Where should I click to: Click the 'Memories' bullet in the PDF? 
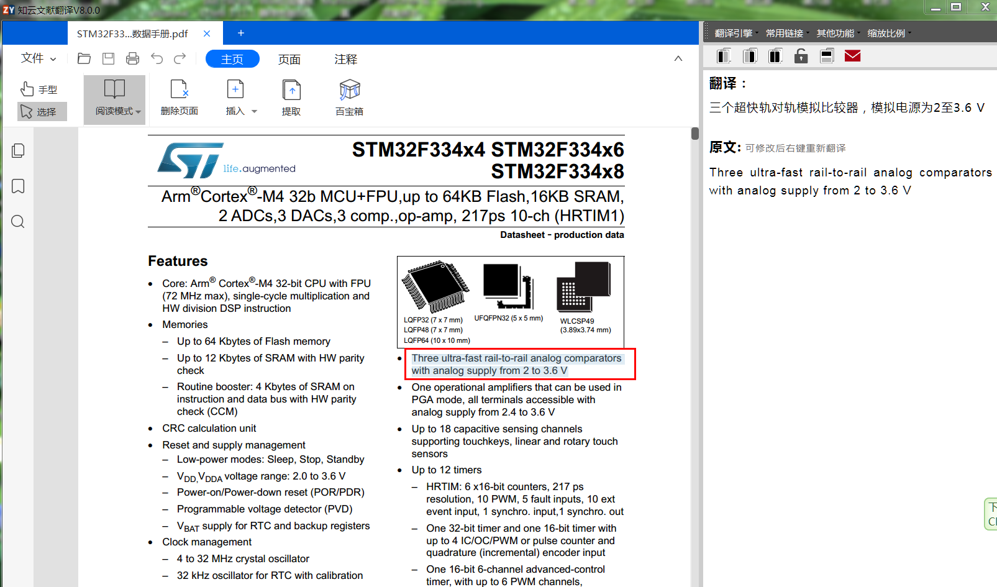pyautogui.click(x=185, y=324)
